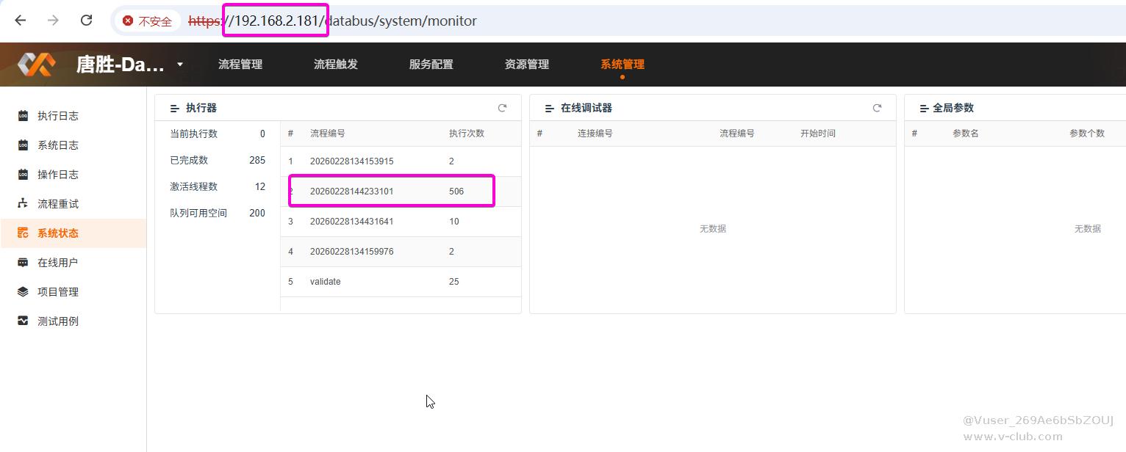Viewport: 1126px width, 452px height.
Task: Select 资源管理 in top navigation
Action: [x=527, y=65]
